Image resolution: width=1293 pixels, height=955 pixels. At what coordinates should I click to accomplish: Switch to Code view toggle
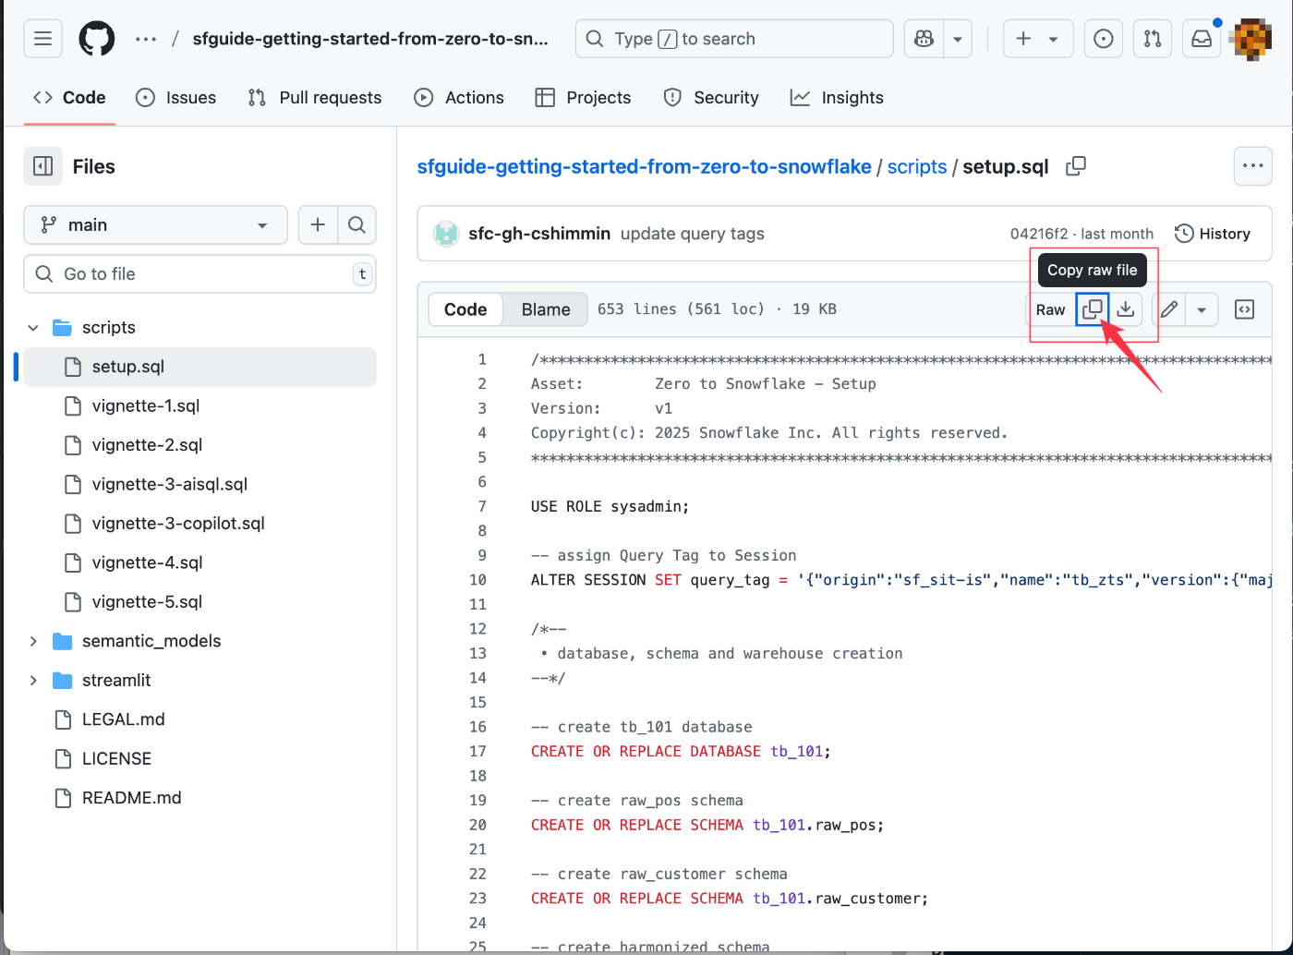point(465,309)
